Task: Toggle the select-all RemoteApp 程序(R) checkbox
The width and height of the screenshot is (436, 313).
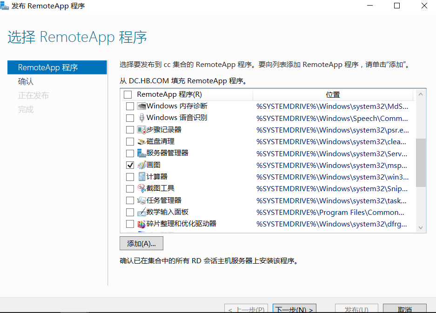Action: pos(127,94)
